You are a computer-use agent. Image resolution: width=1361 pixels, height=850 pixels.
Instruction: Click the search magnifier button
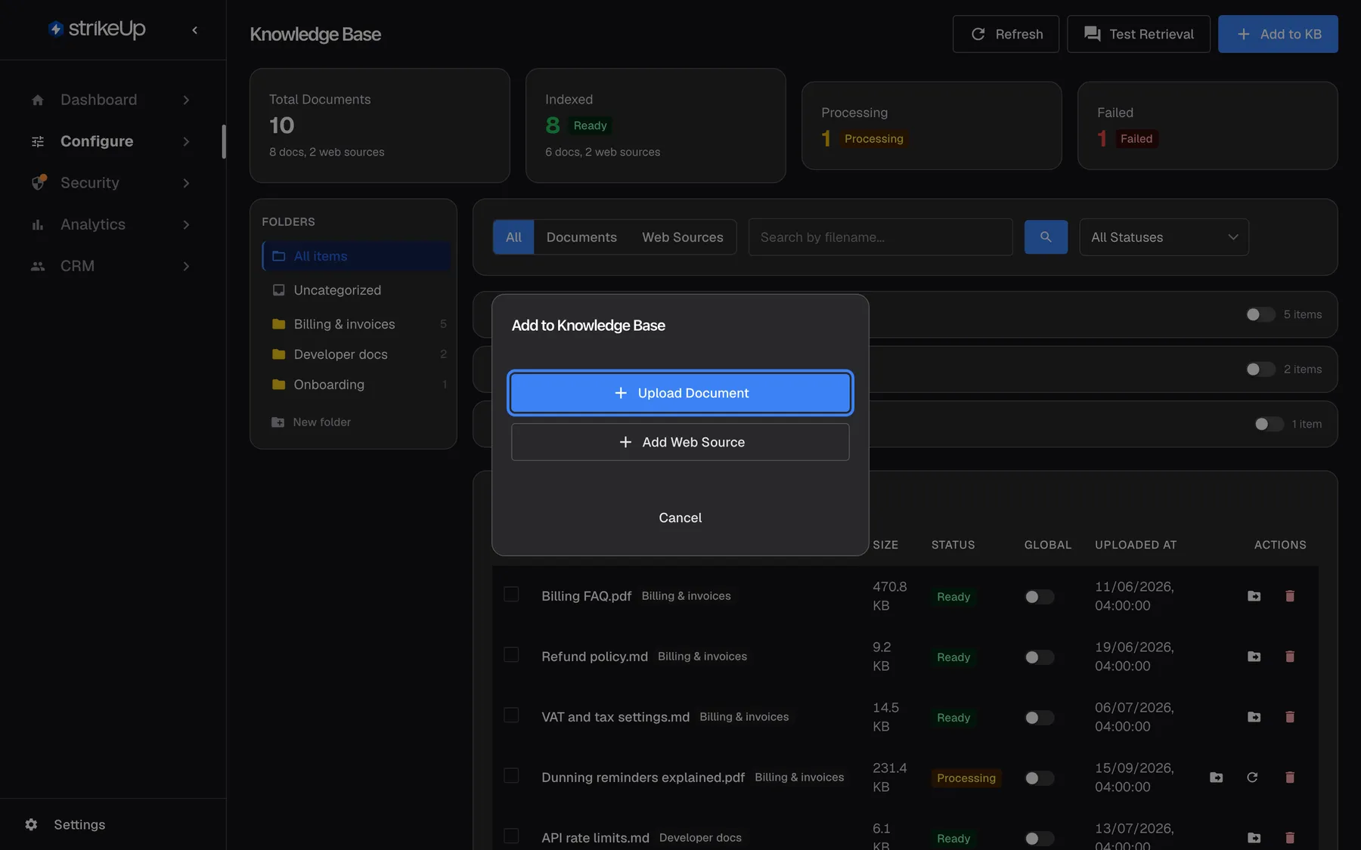(1046, 237)
